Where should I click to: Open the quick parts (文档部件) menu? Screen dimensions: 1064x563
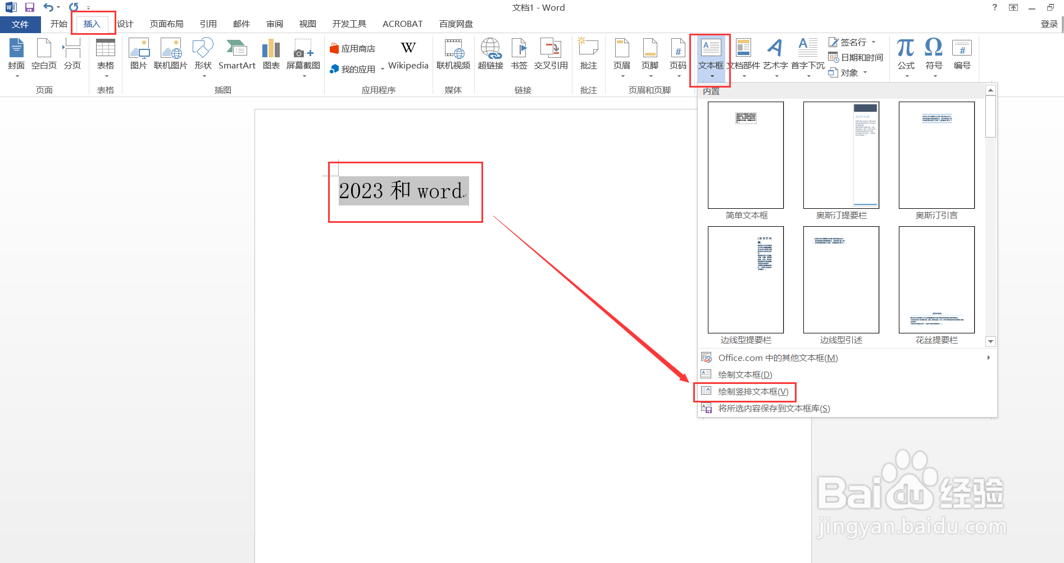tap(743, 56)
